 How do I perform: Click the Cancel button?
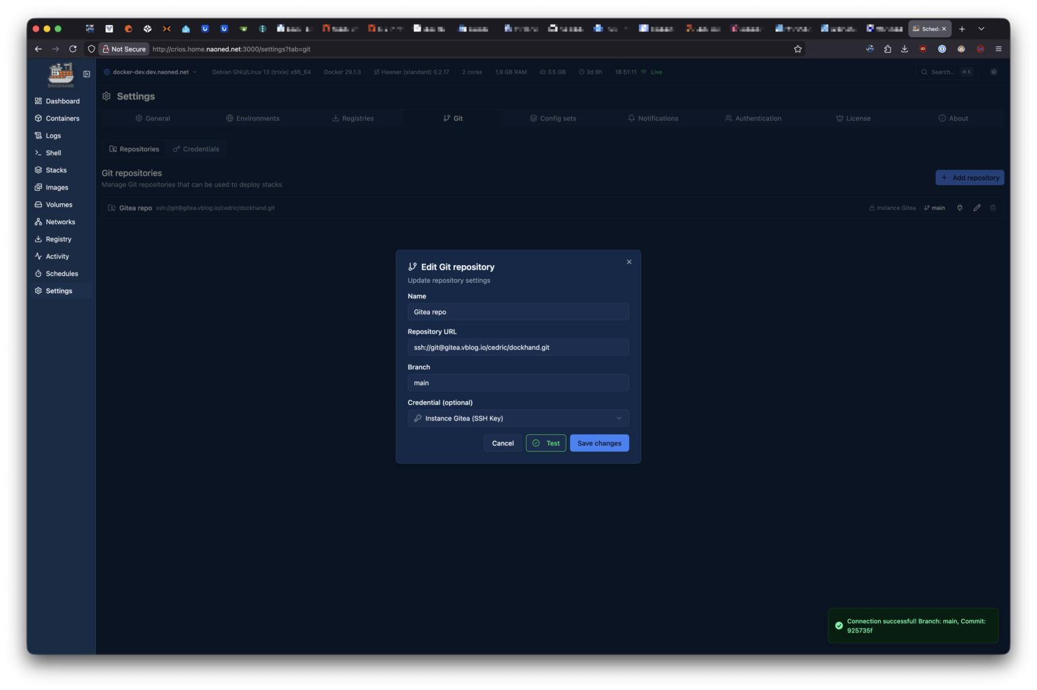tap(502, 444)
